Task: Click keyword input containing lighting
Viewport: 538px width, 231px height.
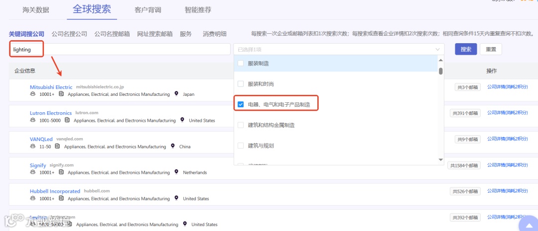Action: point(120,49)
